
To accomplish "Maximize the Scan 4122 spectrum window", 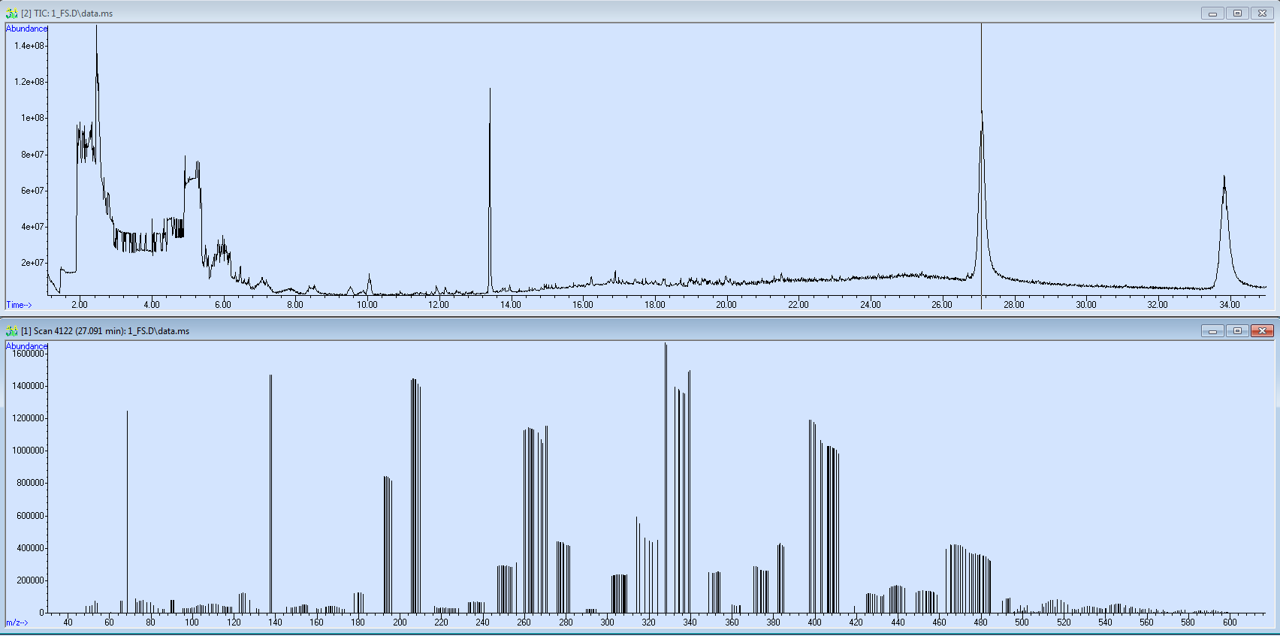I will [1237, 331].
